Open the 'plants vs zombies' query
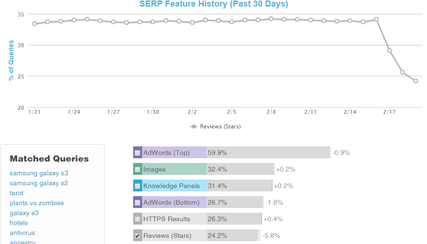This screenshot has height=244, width=427. pos(36,203)
